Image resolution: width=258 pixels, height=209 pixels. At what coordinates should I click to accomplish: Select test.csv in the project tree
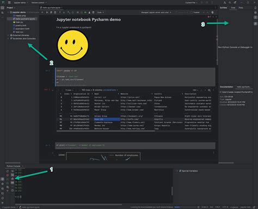pos(18,32)
